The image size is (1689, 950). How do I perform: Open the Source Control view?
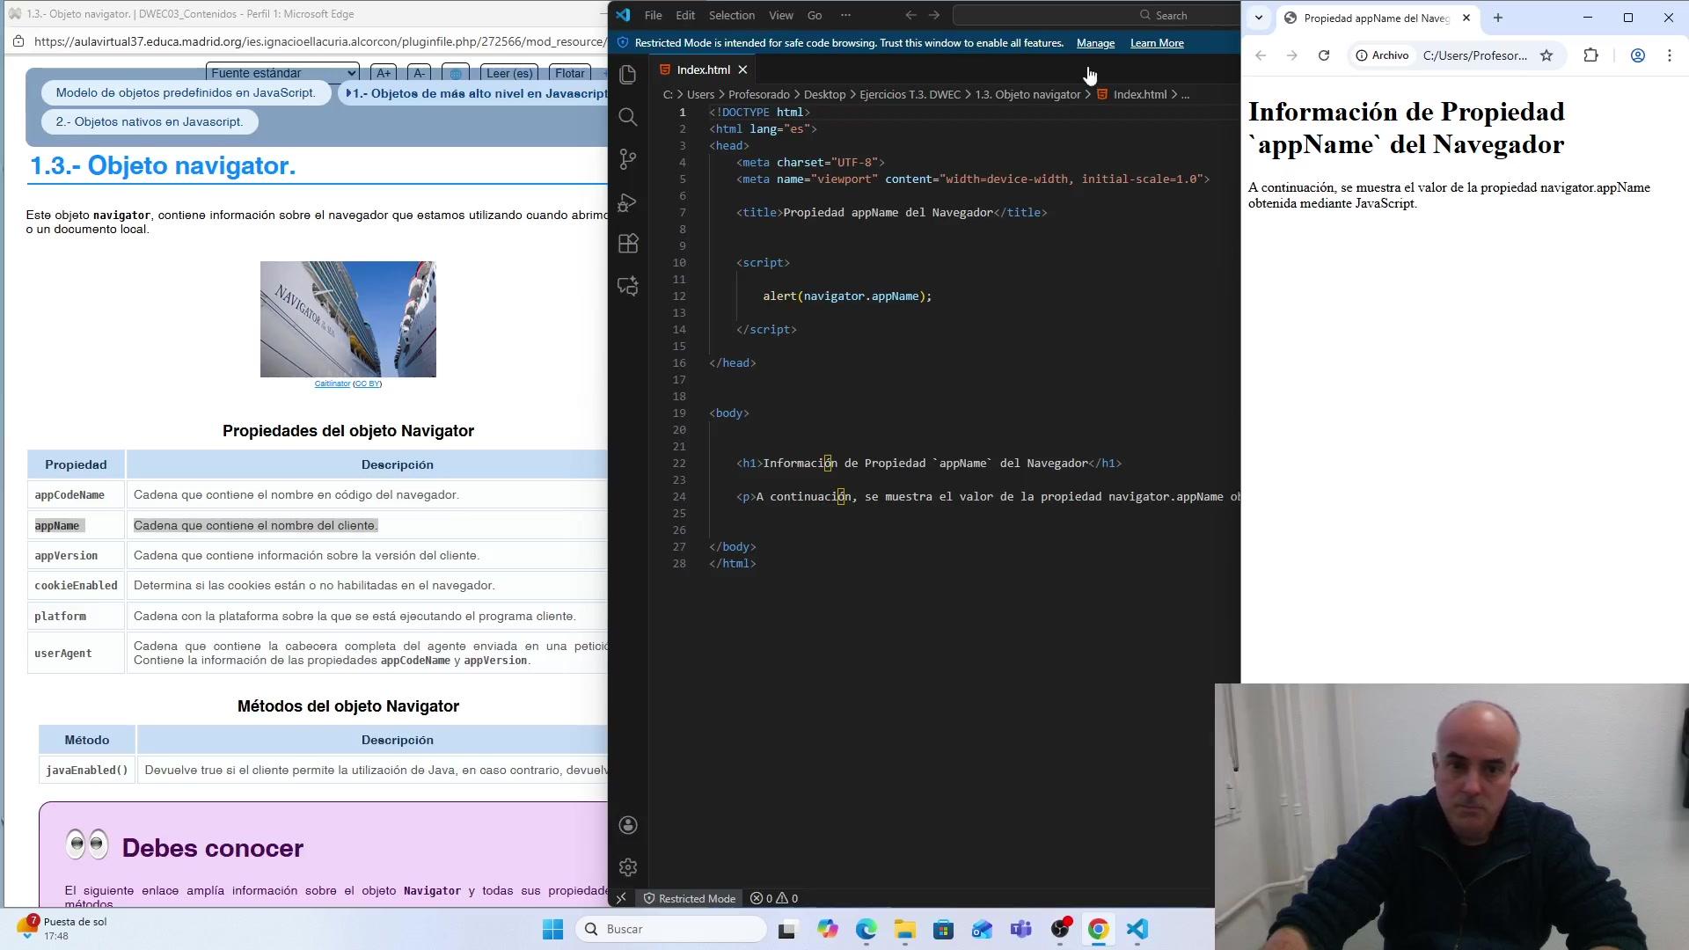pos(628,159)
